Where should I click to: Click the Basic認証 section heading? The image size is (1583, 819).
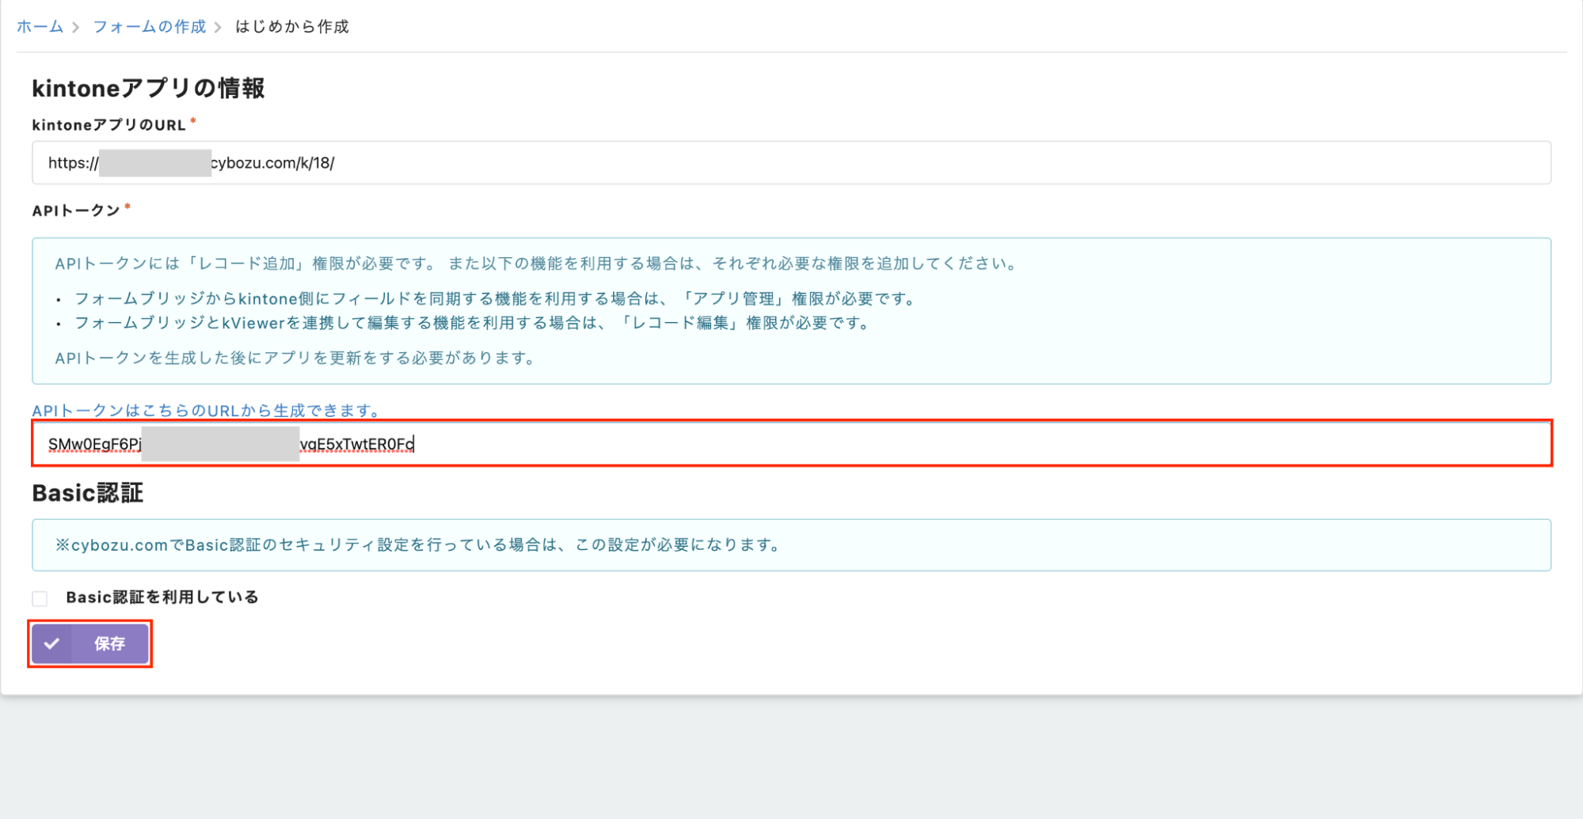tap(87, 493)
